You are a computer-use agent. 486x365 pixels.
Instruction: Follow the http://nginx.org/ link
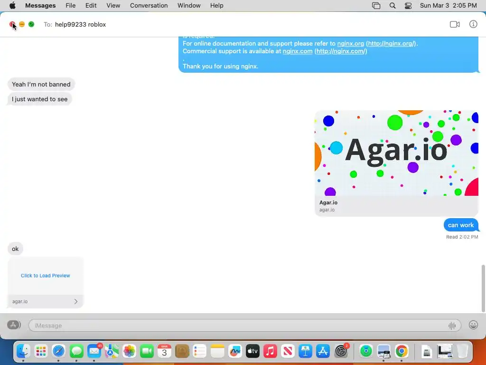[391, 43]
